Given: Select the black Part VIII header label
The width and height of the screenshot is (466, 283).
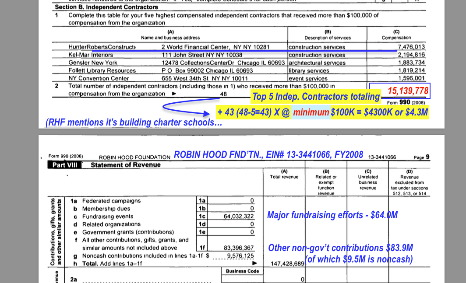Looking at the screenshot, I should tap(65, 165).
